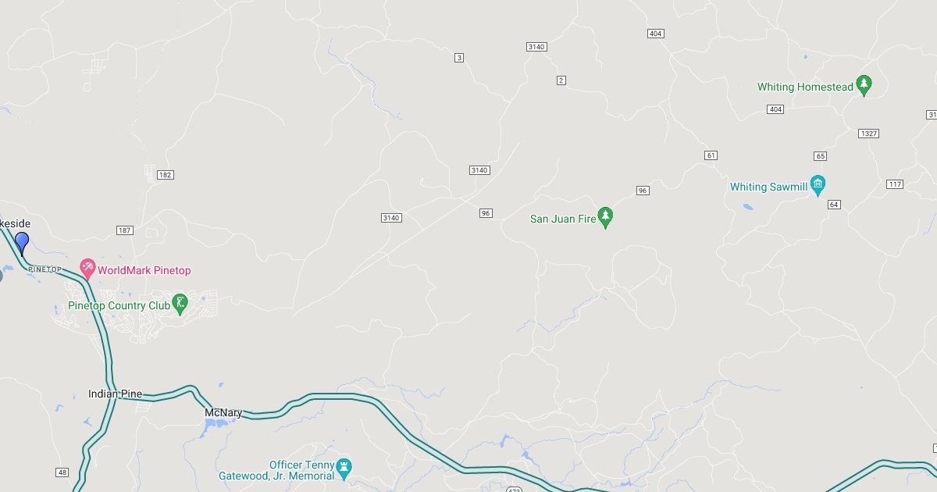Click the San Juan Fire tree marker
This screenshot has width=937, height=492.
605,219
